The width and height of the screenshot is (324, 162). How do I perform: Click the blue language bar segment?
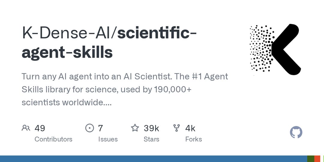pos(154,159)
